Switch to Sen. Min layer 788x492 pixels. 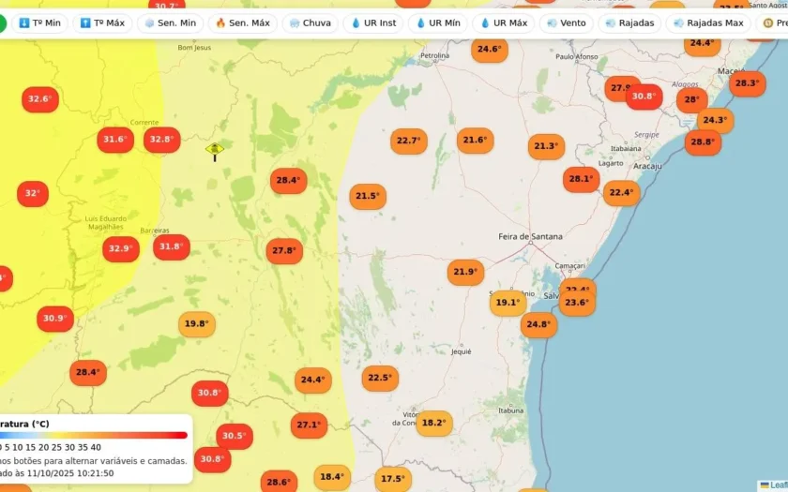[171, 23]
